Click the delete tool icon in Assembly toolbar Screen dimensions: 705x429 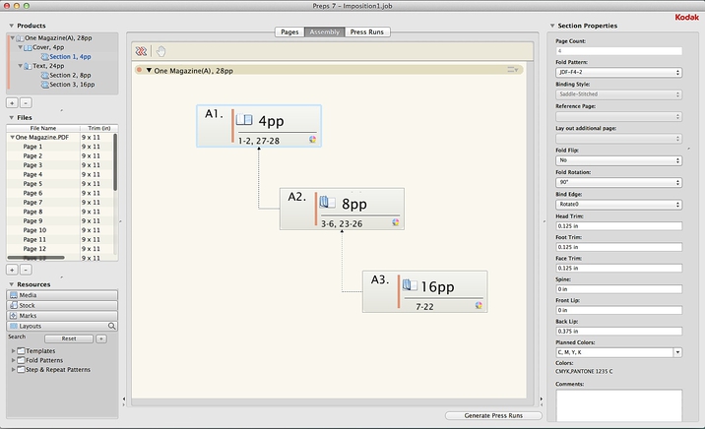coord(142,51)
